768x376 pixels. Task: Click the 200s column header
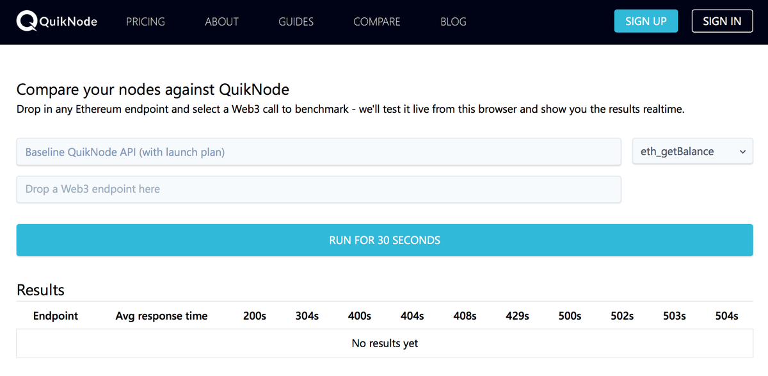point(254,316)
